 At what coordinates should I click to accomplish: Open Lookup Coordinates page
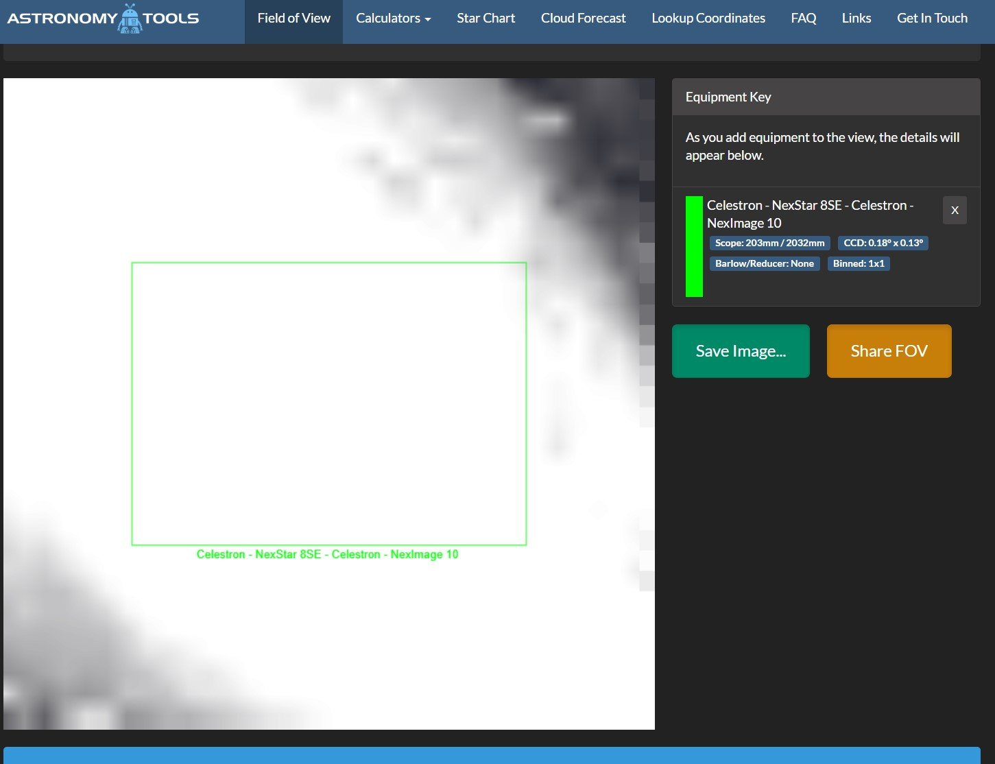[708, 19]
